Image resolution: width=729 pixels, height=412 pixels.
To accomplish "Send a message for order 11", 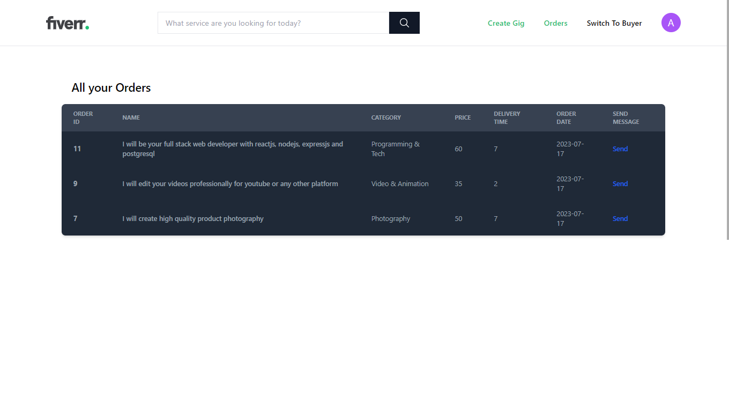I will point(620,149).
